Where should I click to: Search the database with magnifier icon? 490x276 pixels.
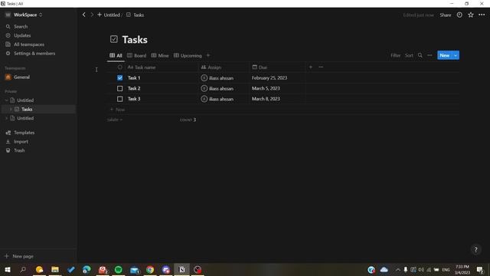click(x=420, y=55)
